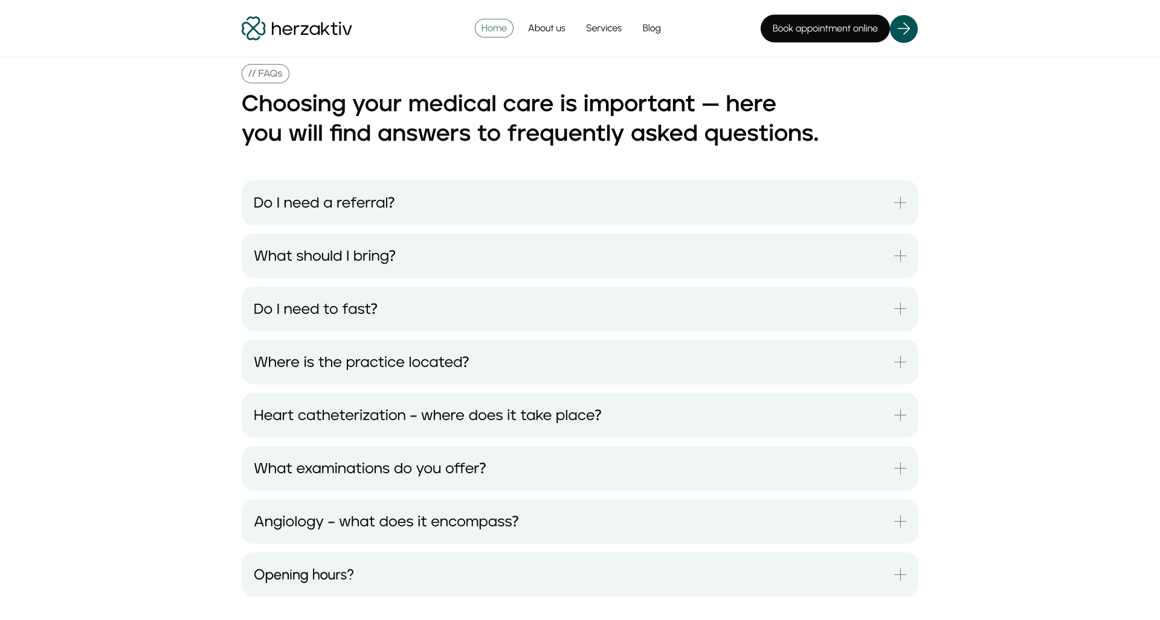Go to the About us page

coord(546,28)
